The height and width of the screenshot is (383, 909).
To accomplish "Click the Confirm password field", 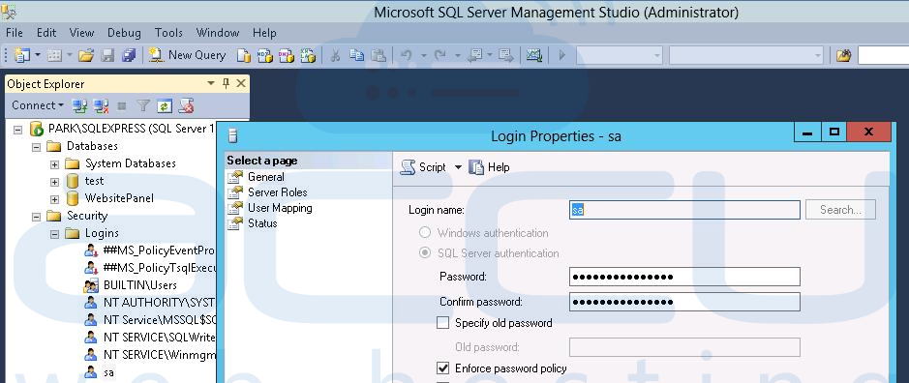I will pos(684,302).
